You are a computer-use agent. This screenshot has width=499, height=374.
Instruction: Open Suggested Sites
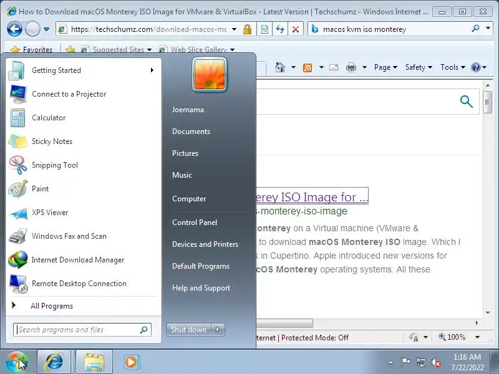[x=116, y=50]
